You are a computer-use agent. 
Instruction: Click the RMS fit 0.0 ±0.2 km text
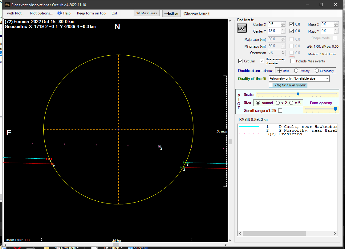tap(254, 120)
